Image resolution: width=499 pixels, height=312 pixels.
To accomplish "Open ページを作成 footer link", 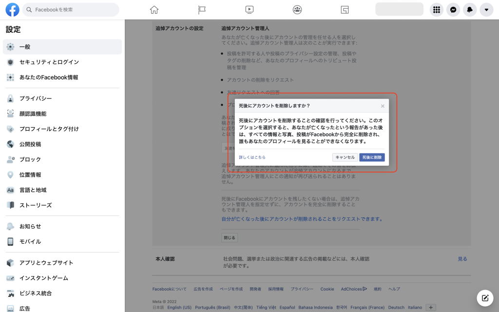I will [231, 289].
